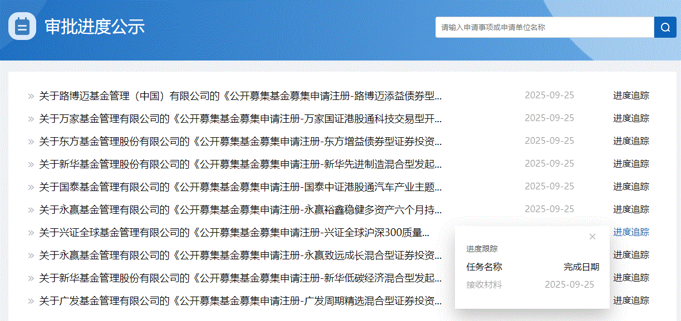This screenshot has height=321, width=681.
Task: Click date 2025-09-25 in 东方基金 row
Action: 549,141
